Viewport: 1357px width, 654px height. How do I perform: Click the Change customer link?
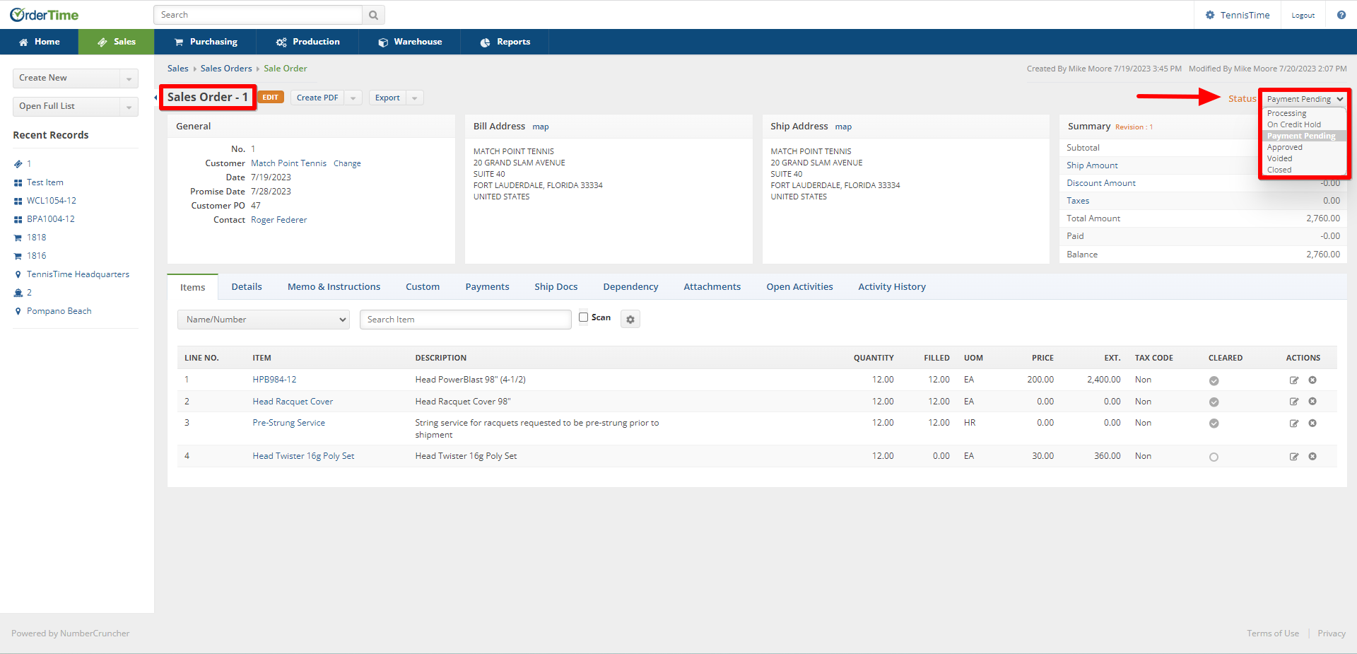[x=347, y=163]
